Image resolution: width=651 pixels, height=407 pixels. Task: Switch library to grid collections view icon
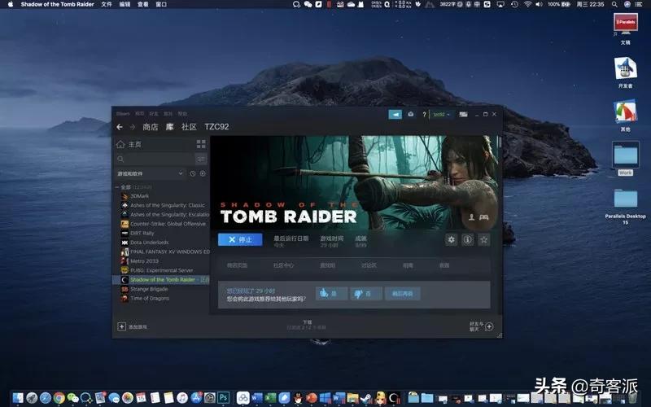click(x=201, y=144)
